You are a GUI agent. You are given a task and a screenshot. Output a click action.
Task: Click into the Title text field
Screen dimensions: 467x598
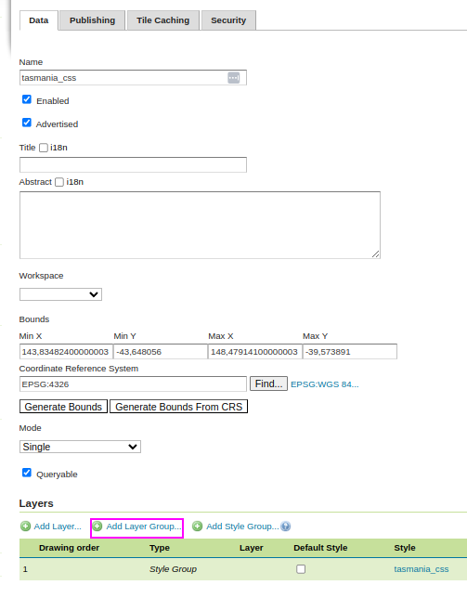133,164
